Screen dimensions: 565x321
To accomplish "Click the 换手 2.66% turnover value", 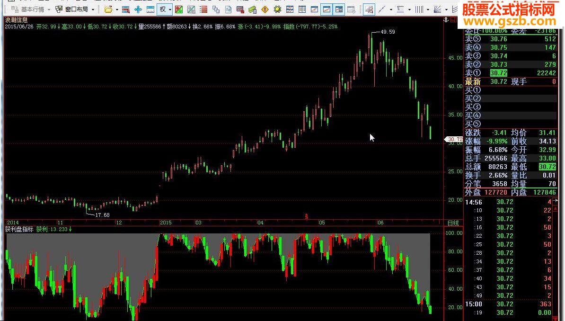I will pyautogui.click(x=498, y=175).
